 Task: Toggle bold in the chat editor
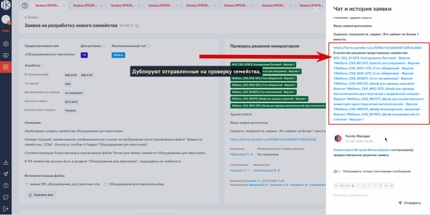(353, 186)
